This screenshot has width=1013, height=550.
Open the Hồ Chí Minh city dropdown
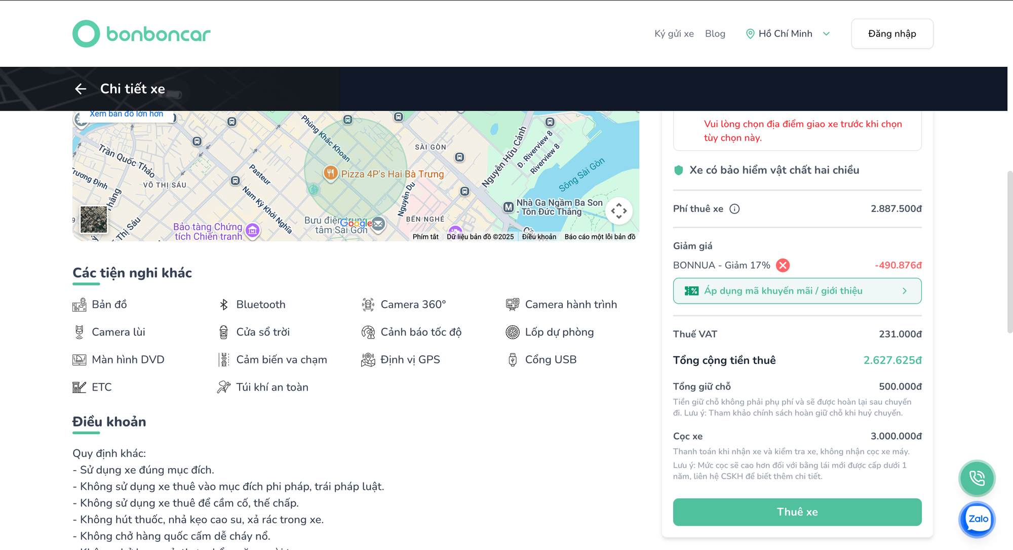(788, 34)
